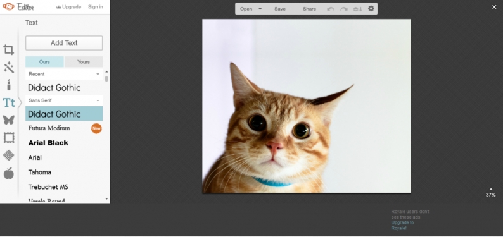
Task: Switch to the Yours fonts tab
Action: click(x=84, y=62)
